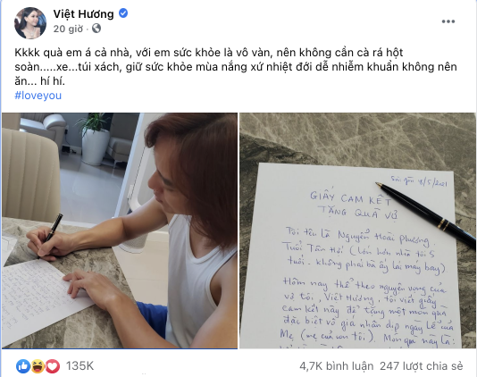Open the three-dot post options menu

tap(448, 21)
